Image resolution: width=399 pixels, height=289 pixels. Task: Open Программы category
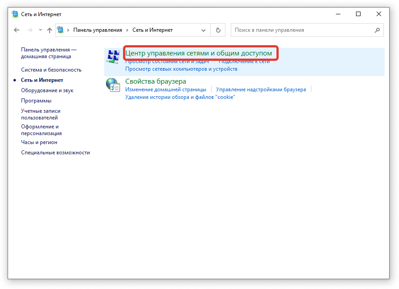coord(36,101)
